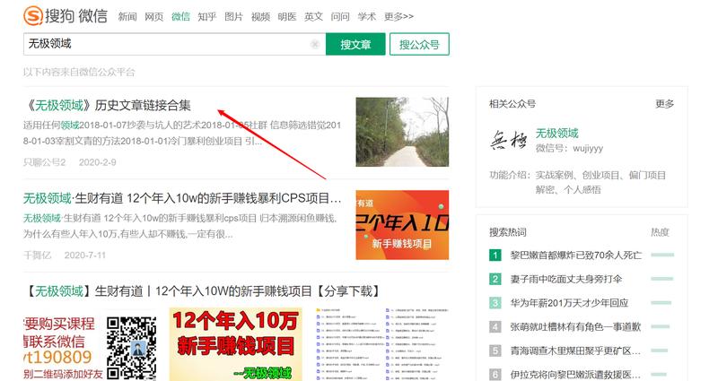Select the 微信 tab
The image size is (718, 381).
(x=180, y=16)
